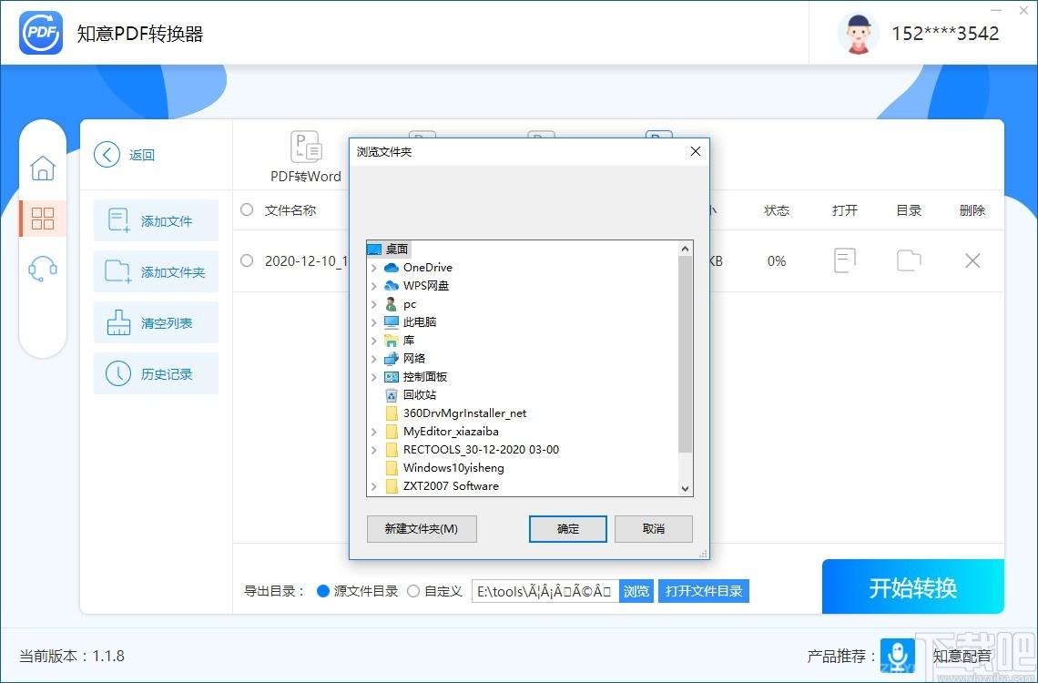This screenshot has width=1038, height=683.
Task: Cancel the folder dialog with 取消
Action: pyautogui.click(x=654, y=529)
